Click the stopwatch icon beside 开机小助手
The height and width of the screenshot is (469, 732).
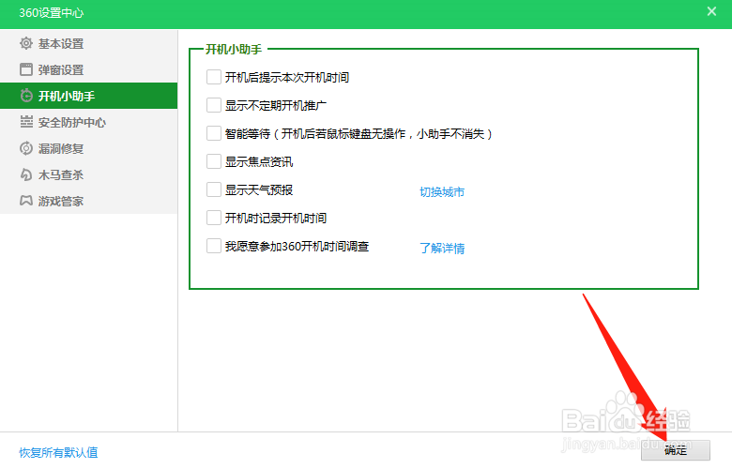[26, 96]
